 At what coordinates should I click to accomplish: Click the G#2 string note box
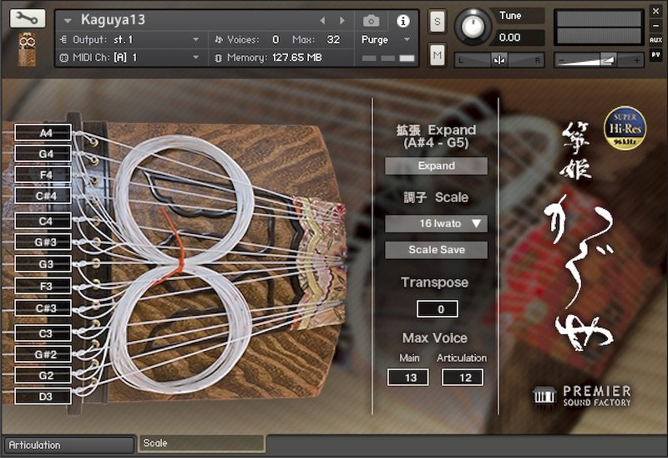[43, 354]
